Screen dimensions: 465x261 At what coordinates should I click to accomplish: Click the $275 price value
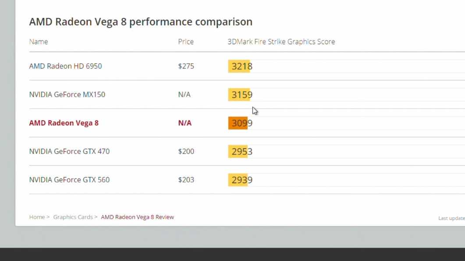click(x=186, y=66)
